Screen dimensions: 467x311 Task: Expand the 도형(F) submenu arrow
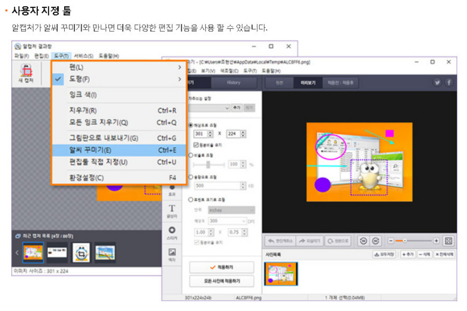tap(180, 79)
